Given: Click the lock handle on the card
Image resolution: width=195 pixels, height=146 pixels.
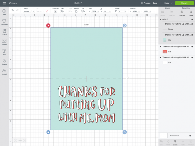Looking at the screenshot, I should click(x=48, y=132).
